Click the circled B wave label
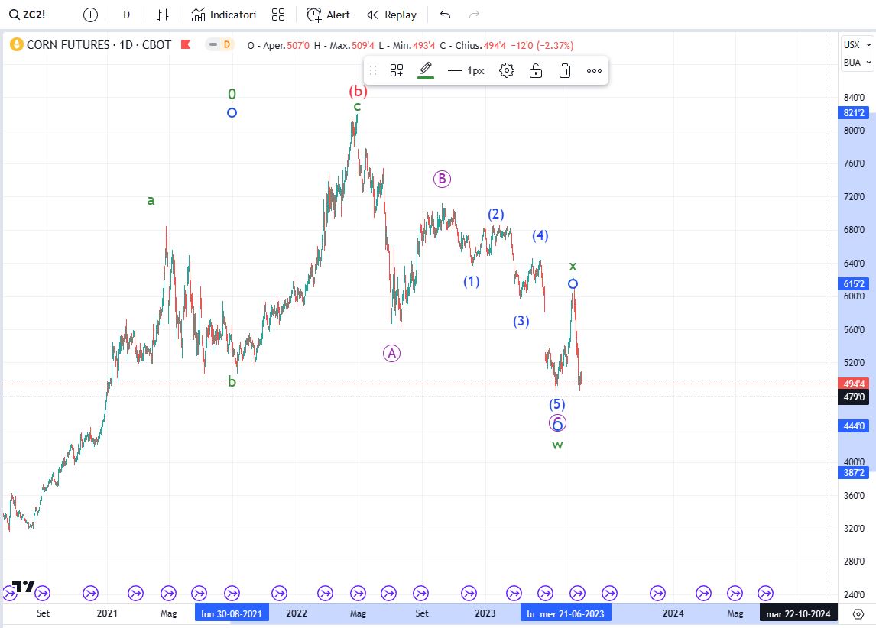 click(442, 179)
